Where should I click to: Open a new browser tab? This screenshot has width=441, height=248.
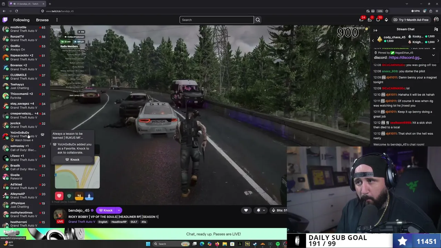point(50,4)
